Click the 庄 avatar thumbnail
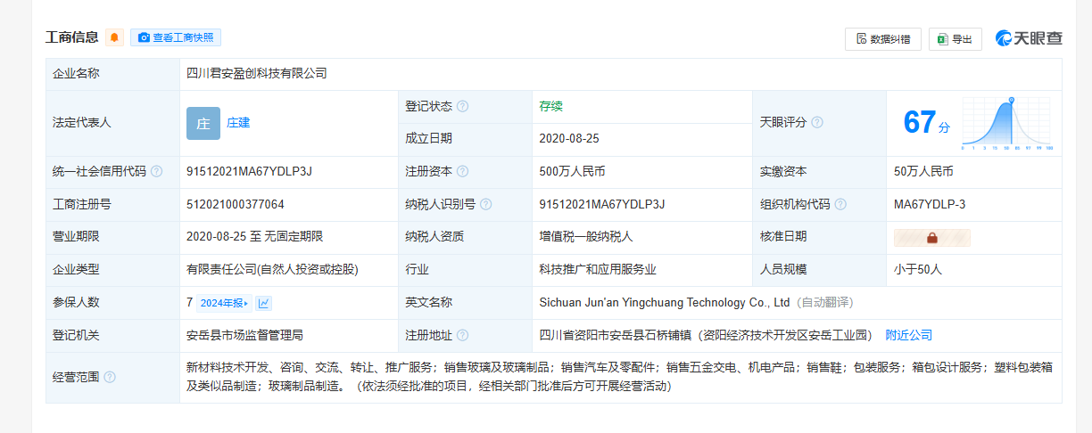This screenshot has width=1092, height=433. point(203,123)
